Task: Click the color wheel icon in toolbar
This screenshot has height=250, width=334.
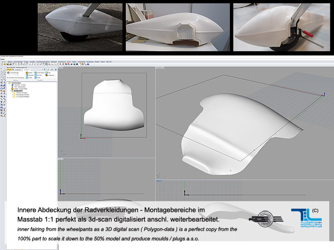Action: 68,64
